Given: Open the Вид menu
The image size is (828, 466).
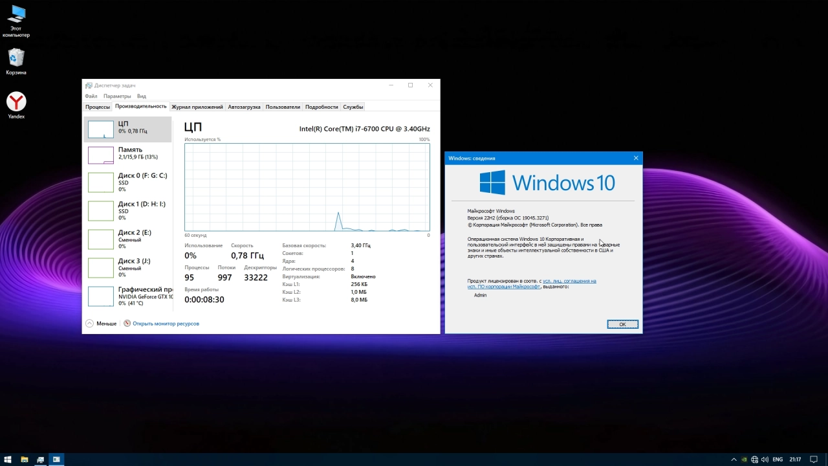Looking at the screenshot, I should pyautogui.click(x=141, y=96).
